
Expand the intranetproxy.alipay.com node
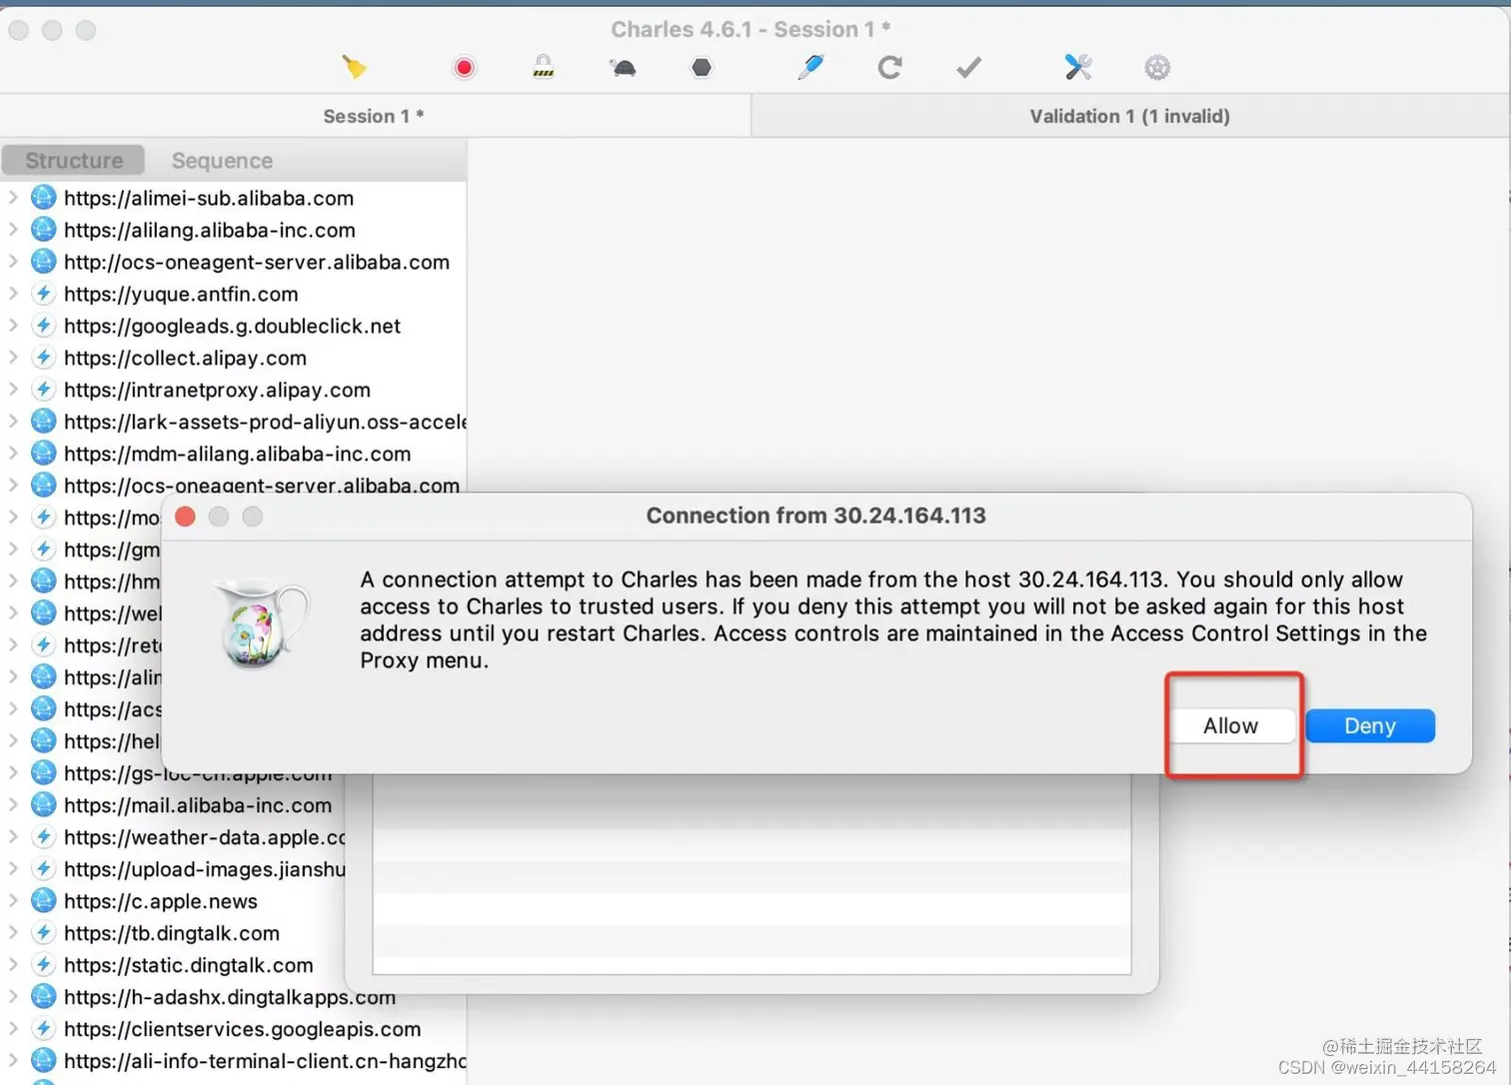click(x=13, y=390)
